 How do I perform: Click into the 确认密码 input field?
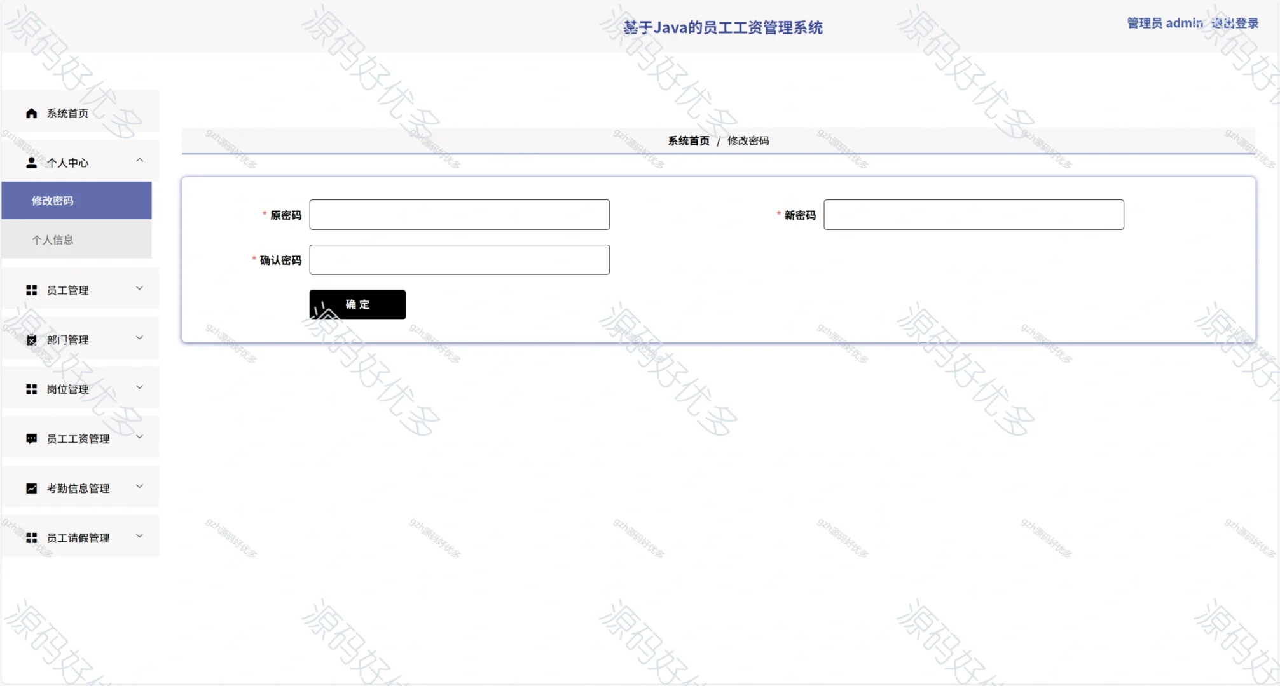click(459, 259)
